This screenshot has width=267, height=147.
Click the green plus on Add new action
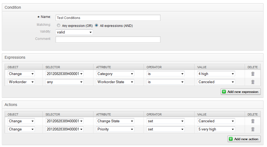point(231,139)
